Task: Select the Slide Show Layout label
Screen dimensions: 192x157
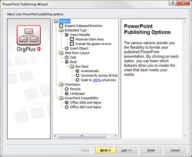Action: point(77,53)
